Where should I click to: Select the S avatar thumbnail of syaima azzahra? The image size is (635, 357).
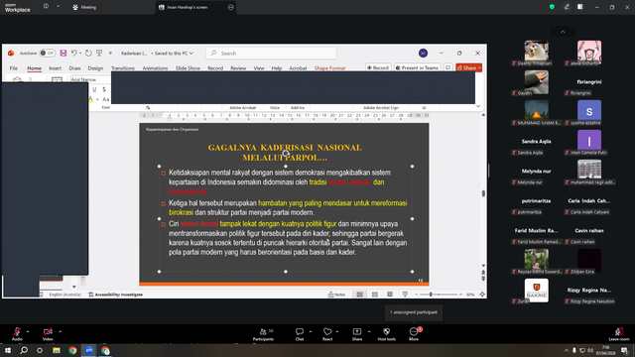(x=588, y=111)
